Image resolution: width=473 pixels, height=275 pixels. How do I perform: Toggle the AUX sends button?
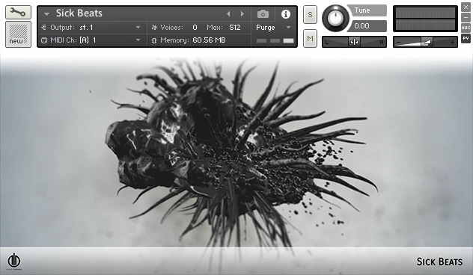click(466, 28)
